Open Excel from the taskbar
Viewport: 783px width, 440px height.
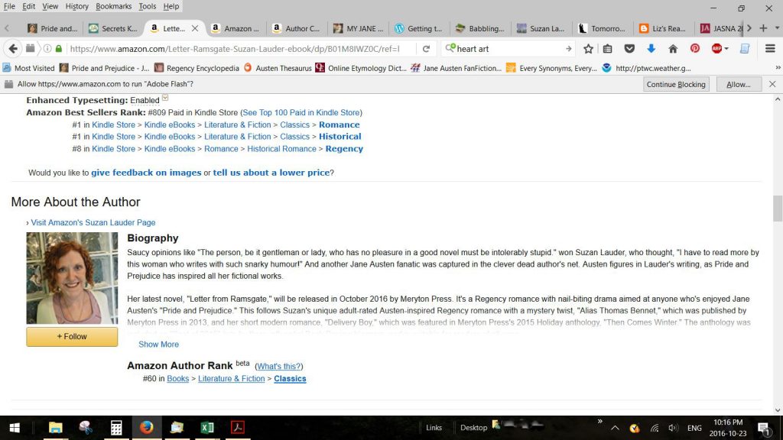coord(207,428)
